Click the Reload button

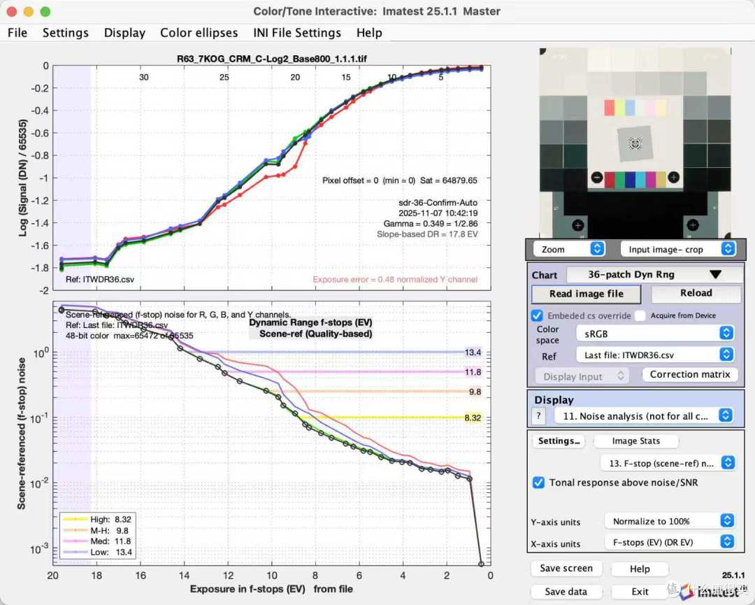696,293
